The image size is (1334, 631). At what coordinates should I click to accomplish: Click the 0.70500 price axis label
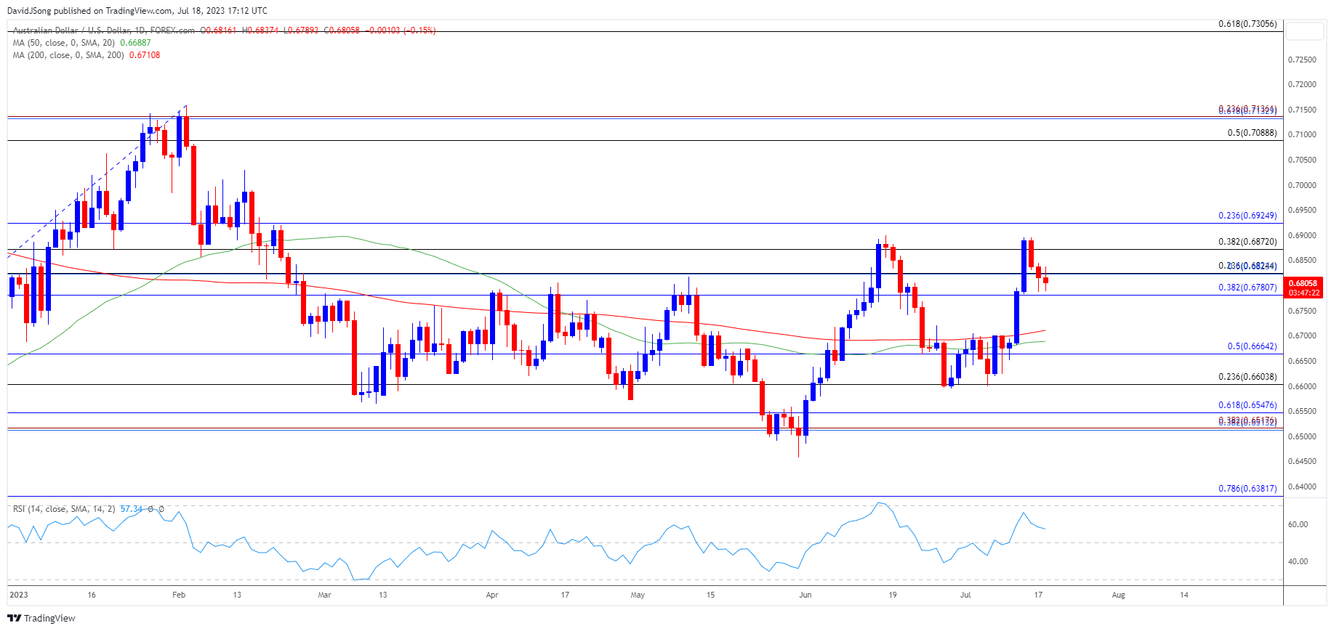1302,160
